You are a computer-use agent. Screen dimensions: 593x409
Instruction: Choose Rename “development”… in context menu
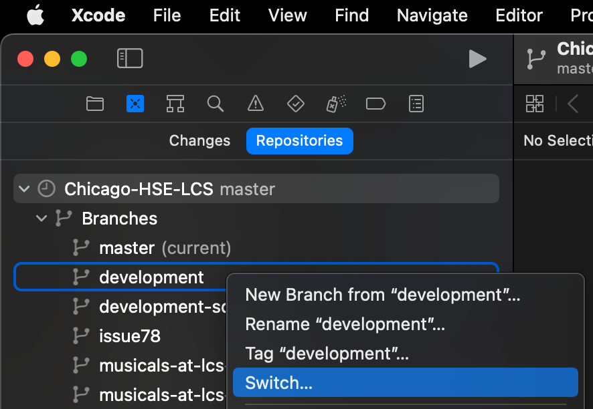[x=345, y=324]
